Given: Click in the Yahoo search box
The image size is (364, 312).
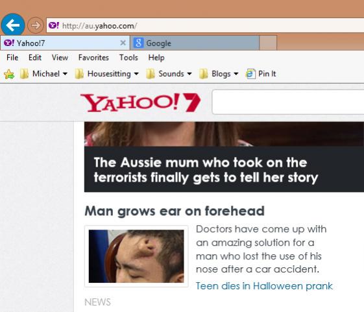Looking at the screenshot, I should 288,102.
